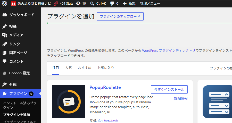
Task: Switch to the 注目 tab
Action: (56, 68)
